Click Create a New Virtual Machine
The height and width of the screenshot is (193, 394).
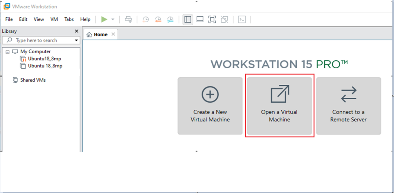(x=210, y=106)
